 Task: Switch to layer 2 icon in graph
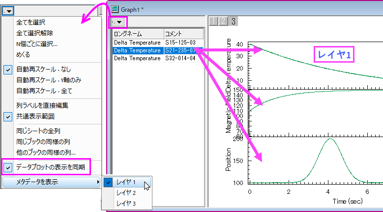point(223,21)
